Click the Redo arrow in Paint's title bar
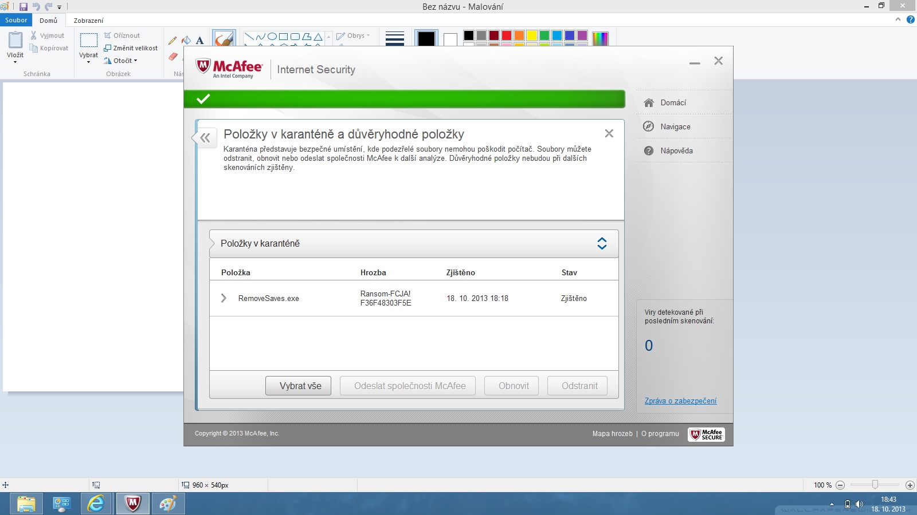 (x=48, y=7)
